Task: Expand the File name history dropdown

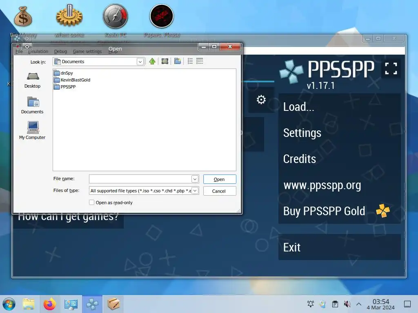Action: pos(195,179)
